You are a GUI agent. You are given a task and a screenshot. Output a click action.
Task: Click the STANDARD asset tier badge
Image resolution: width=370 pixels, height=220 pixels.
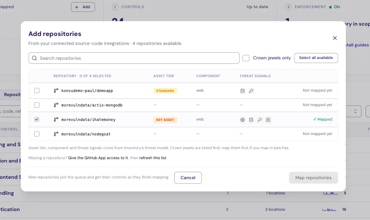165,91
